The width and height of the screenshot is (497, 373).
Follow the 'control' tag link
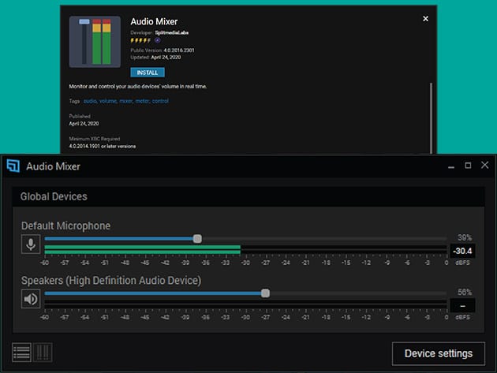(x=160, y=101)
